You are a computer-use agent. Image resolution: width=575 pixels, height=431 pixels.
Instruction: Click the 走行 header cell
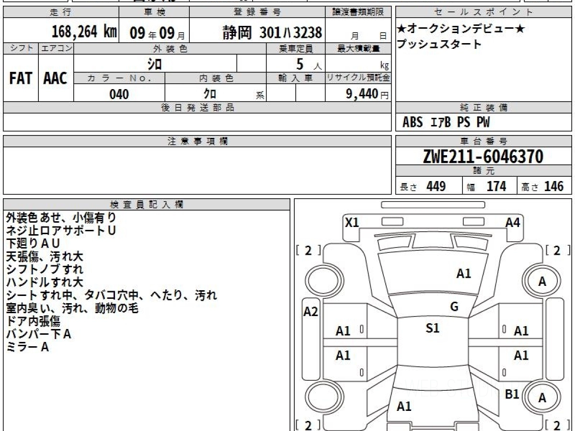(x=61, y=12)
